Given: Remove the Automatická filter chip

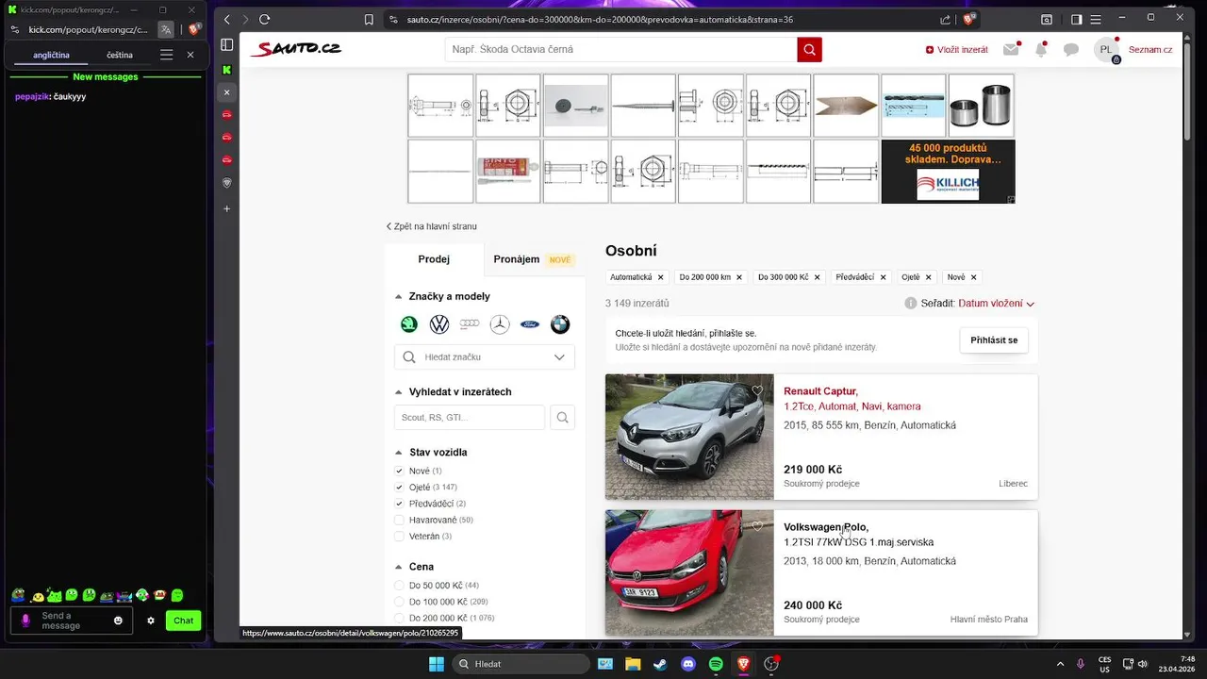Looking at the screenshot, I should [660, 277].
